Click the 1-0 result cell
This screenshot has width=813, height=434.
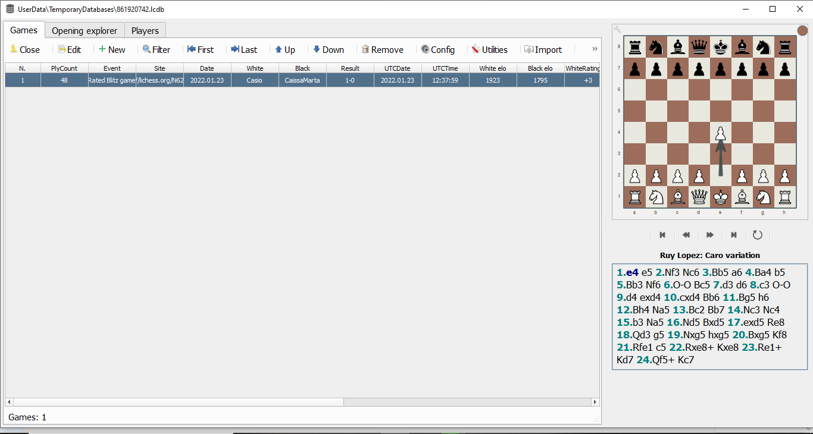[x=350, y=80]
